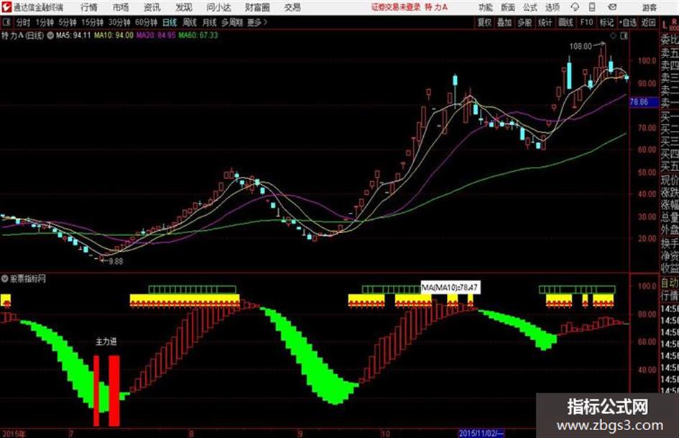This screenshot has height=438, width=679.
Task: Open the mail envelope icon
Action: click(612, 7)
